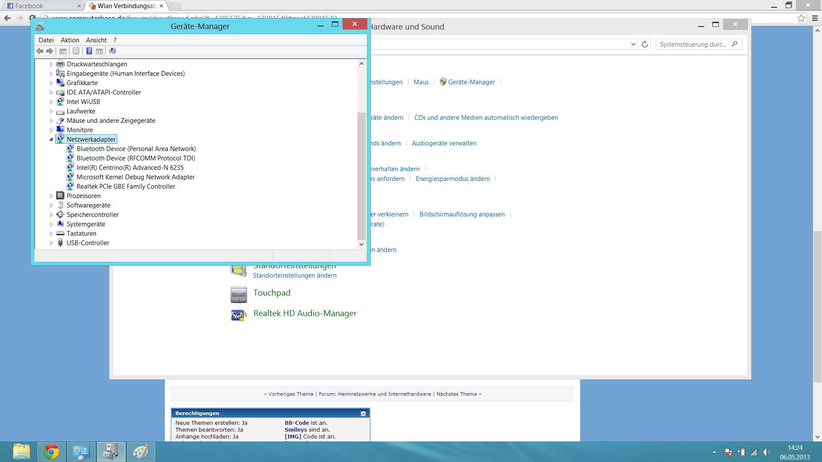822x462 pixels.
Task: Open Paint from the taskbar
Action: click(141, 452)
